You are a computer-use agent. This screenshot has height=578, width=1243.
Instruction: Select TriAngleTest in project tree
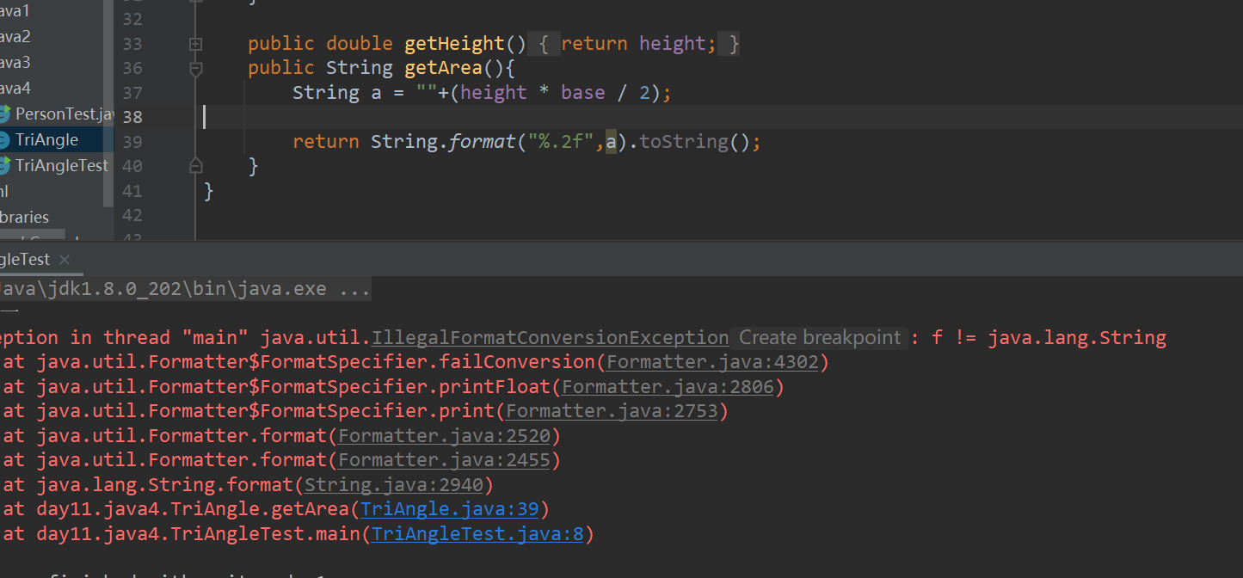62,165
